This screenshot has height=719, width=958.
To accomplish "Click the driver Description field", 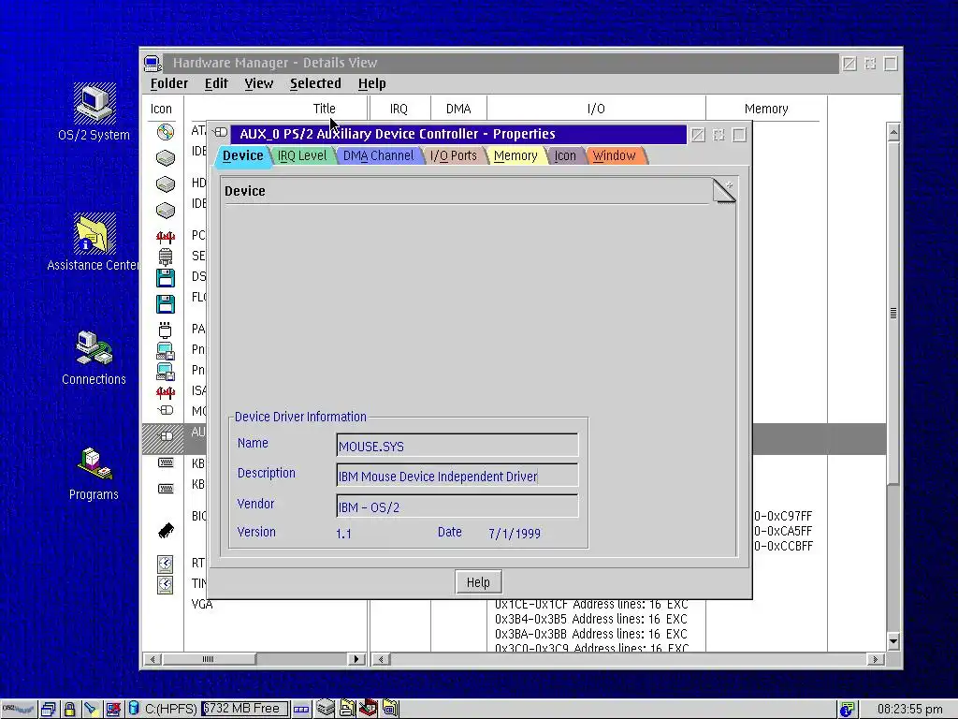I will pyautogui.click(x=457, y=477).
